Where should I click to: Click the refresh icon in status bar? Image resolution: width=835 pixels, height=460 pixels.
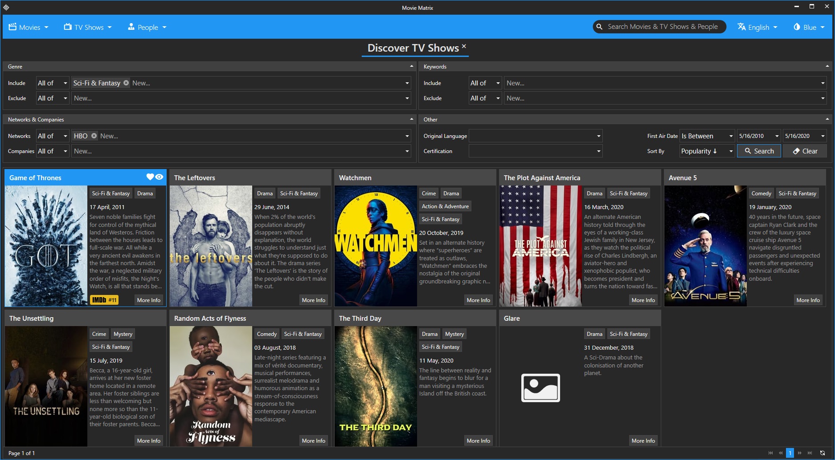823,453
